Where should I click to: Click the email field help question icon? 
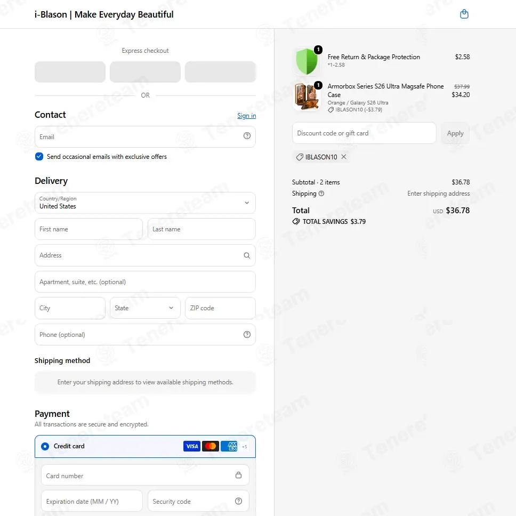tap(247, 136)
